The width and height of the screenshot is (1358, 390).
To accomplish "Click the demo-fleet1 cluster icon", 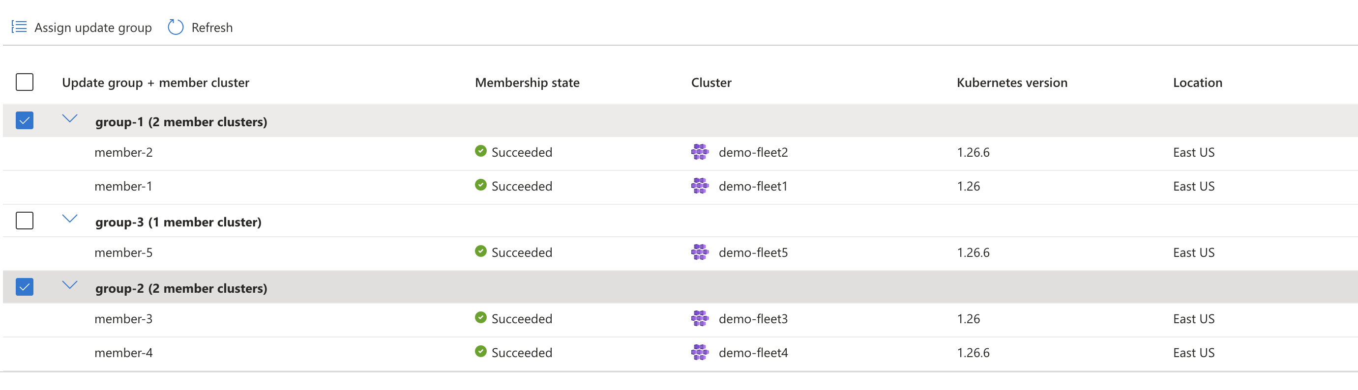I will tap(700, 186).
